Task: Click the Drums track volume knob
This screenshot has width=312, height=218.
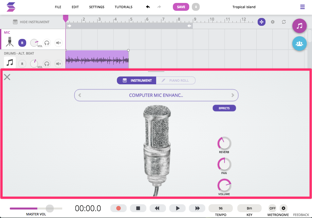Action: [34, 64]
